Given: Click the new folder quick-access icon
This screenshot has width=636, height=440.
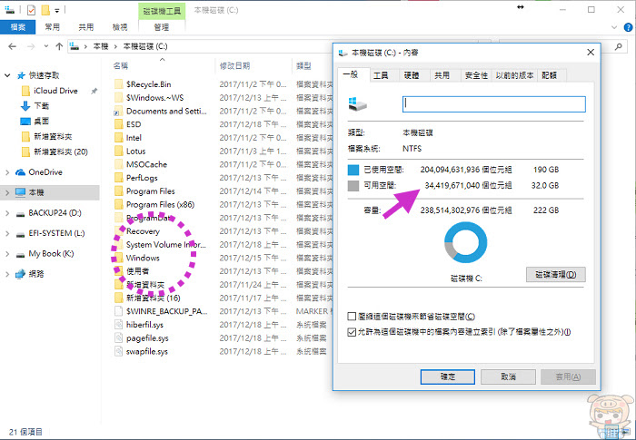Looking at the screenshot, I should pos(45,10).
